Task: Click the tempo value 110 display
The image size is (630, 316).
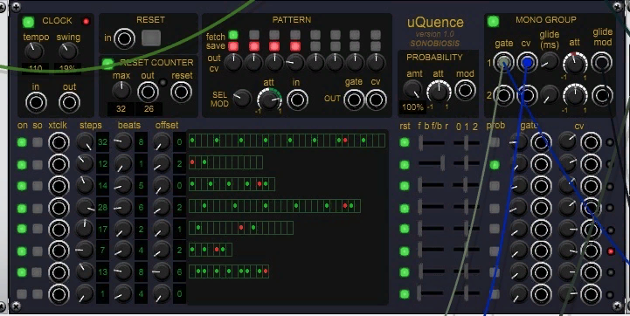Action: [35, 68]
